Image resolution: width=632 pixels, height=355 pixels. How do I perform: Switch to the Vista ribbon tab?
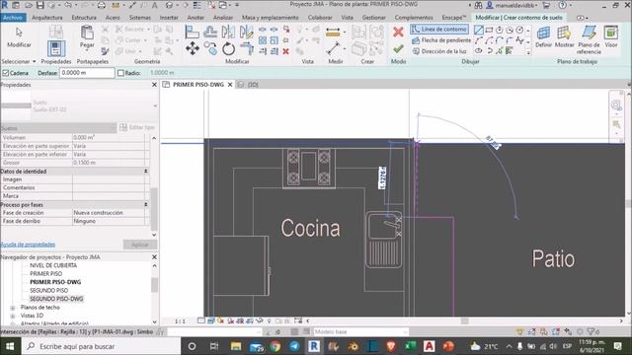point(347,18)
